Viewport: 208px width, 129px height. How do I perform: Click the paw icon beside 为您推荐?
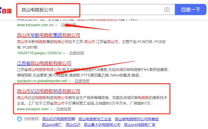click(x=19, y=119)
